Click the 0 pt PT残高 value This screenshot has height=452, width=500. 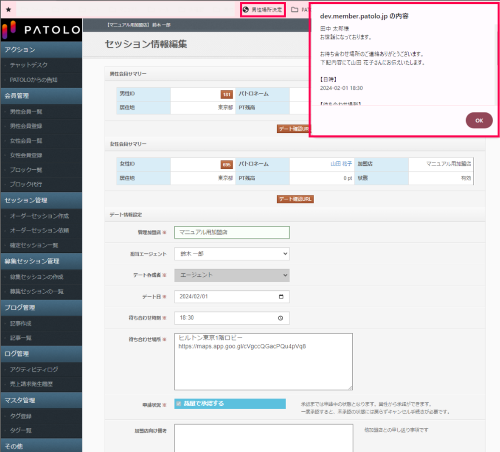tap(347, 178)
